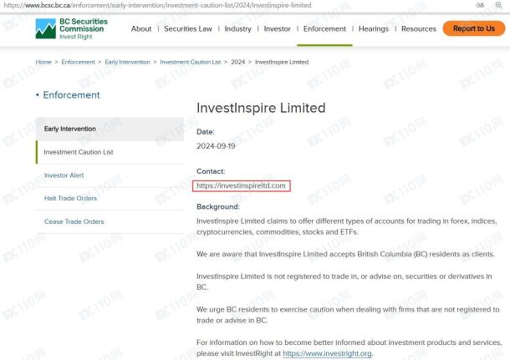510x360 pixels.
Task: Click the reader view icon in address bar
Action: tap(480, 5)
